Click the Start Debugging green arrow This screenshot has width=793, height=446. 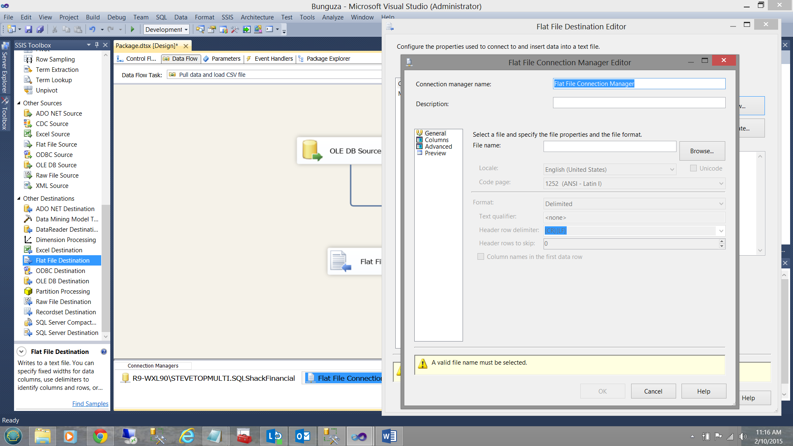(133, 29)
